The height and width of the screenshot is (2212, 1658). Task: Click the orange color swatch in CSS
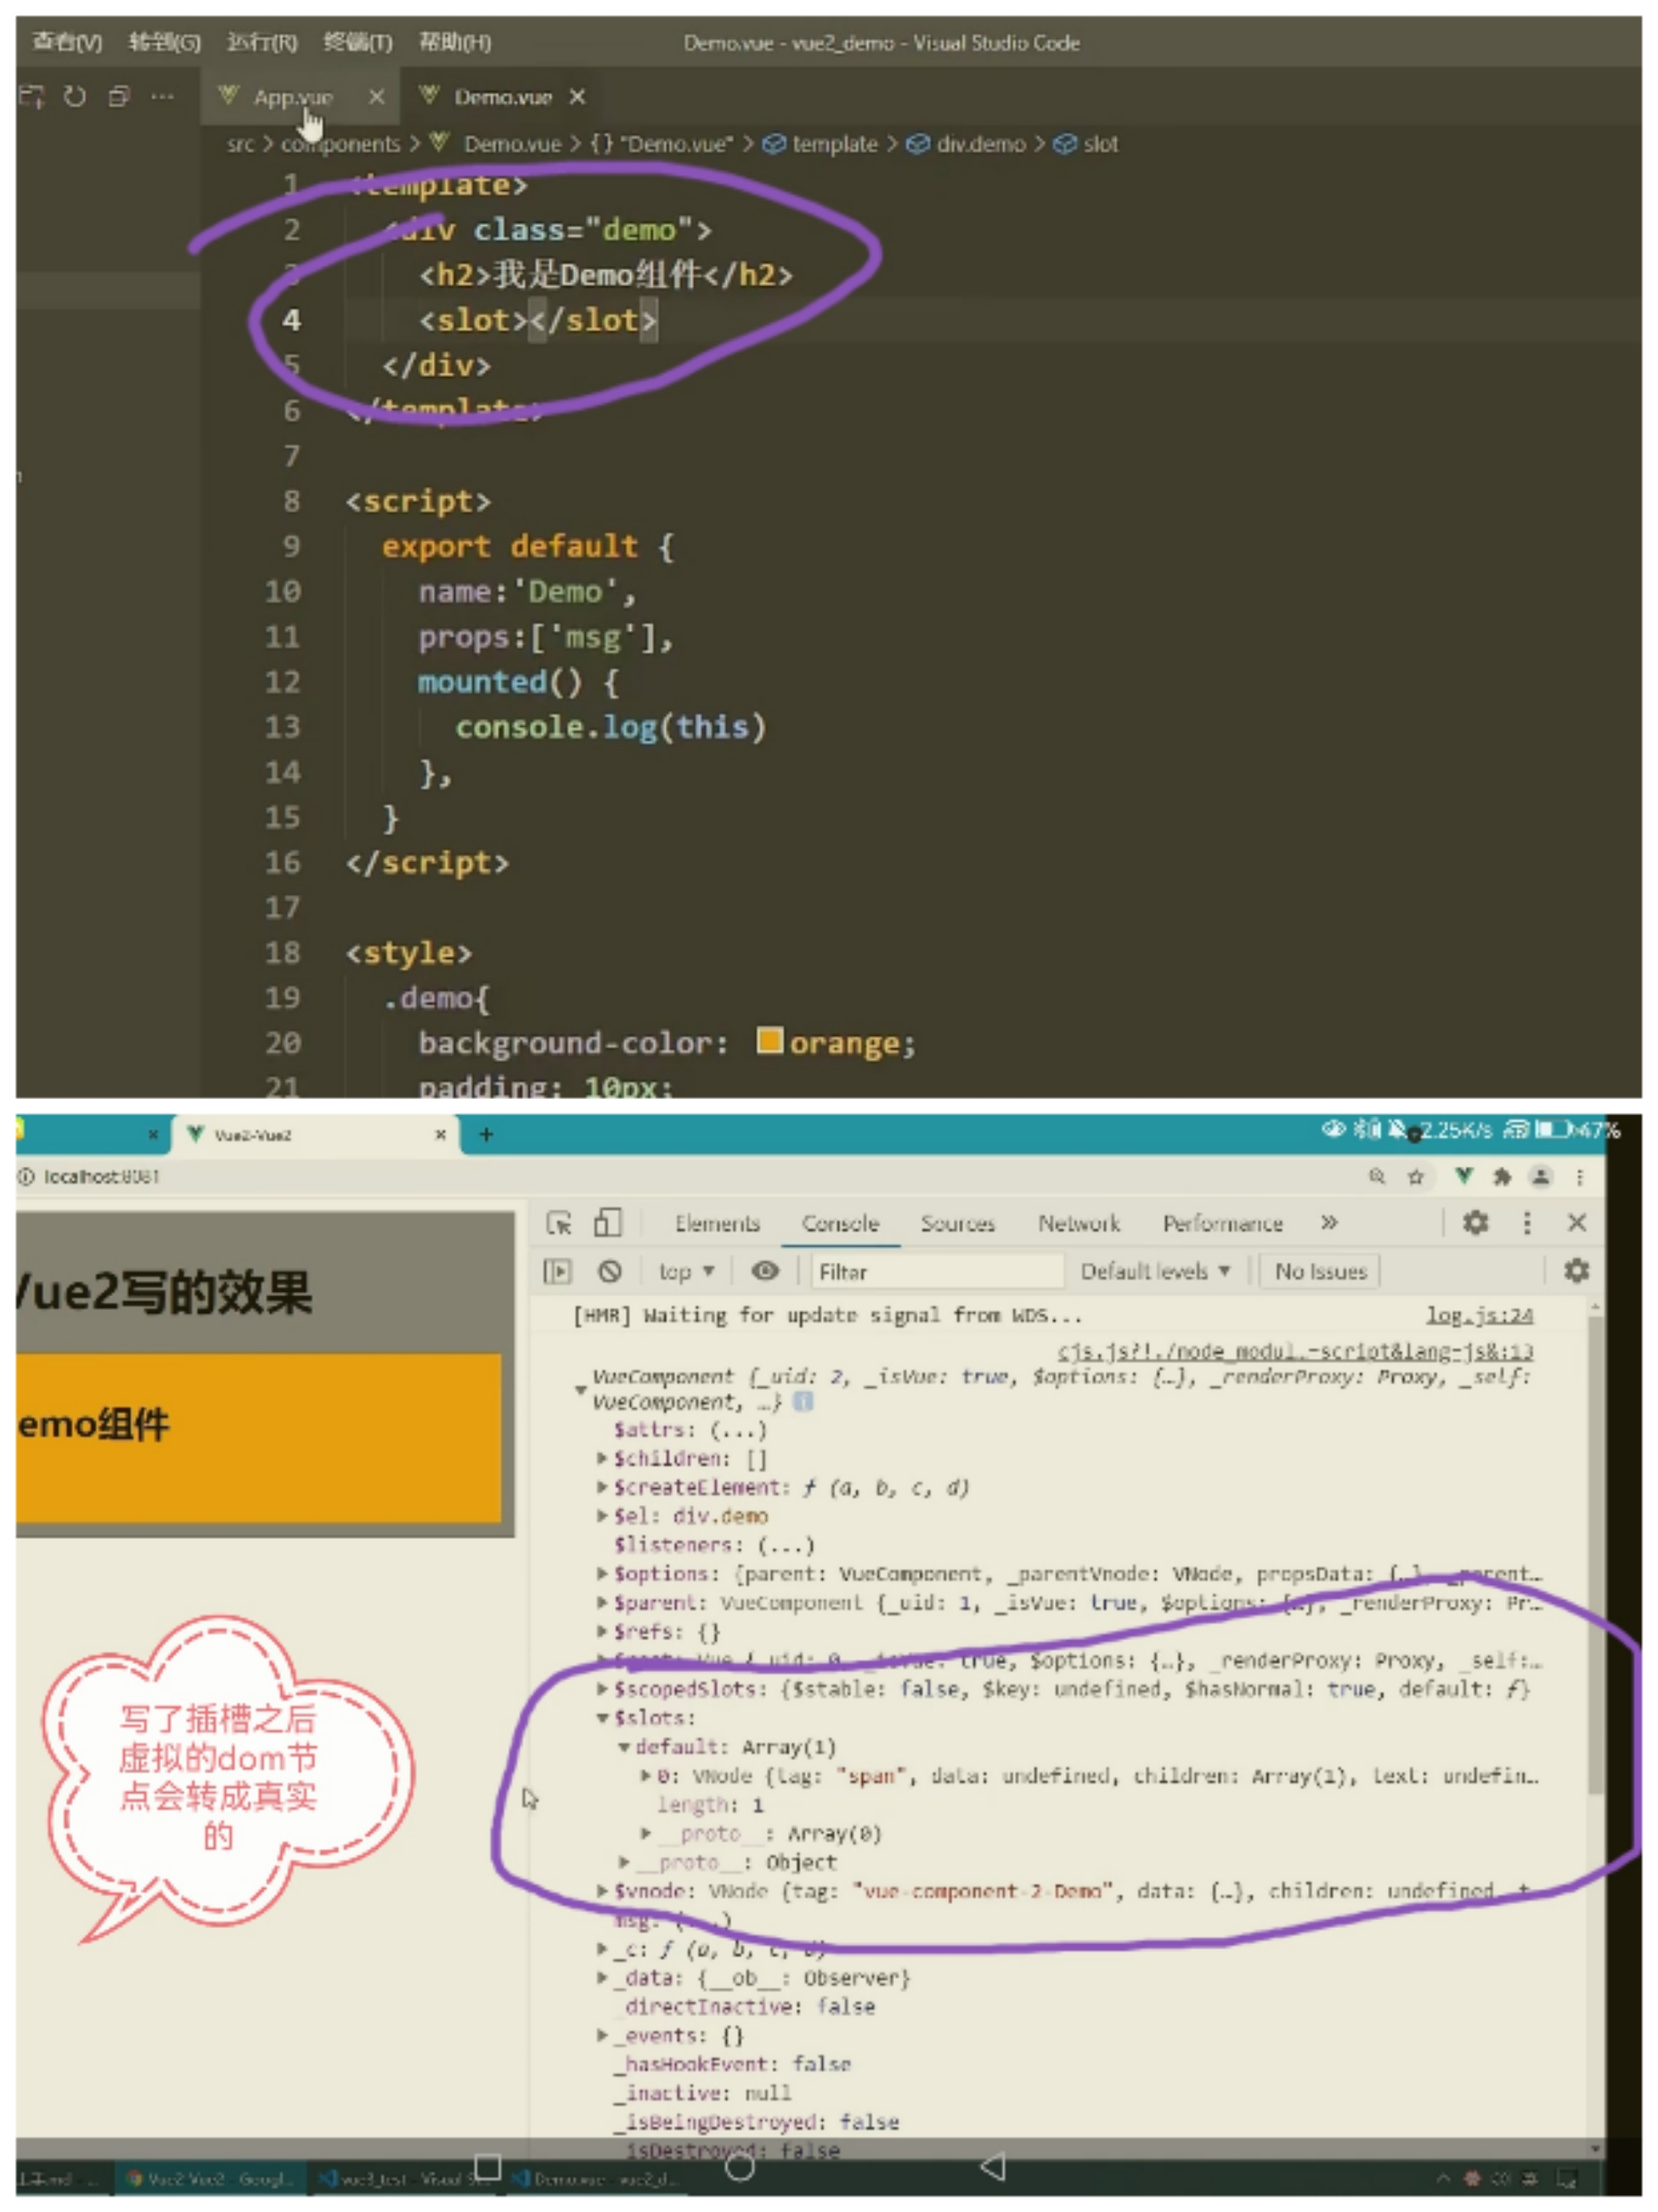[769, 1041]
